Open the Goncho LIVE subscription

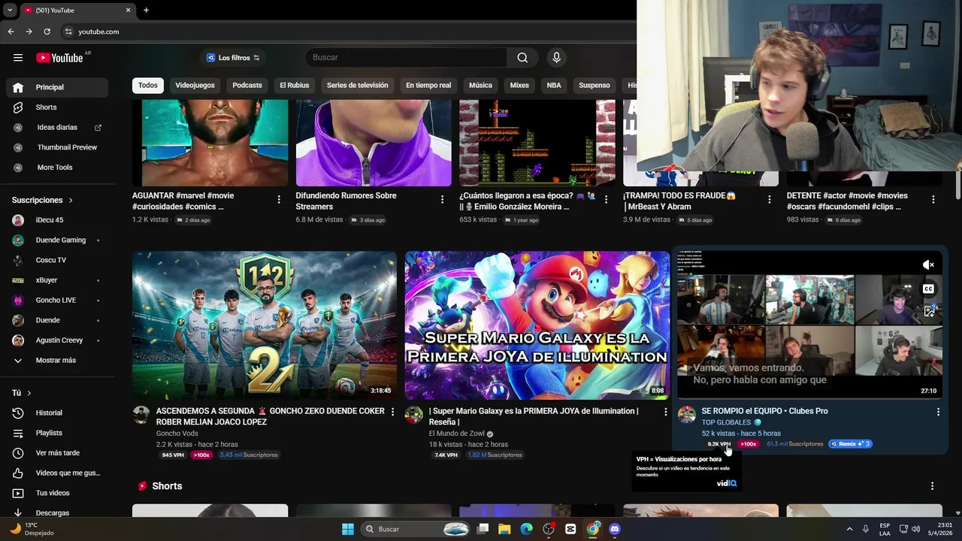(x=57, y=300)
